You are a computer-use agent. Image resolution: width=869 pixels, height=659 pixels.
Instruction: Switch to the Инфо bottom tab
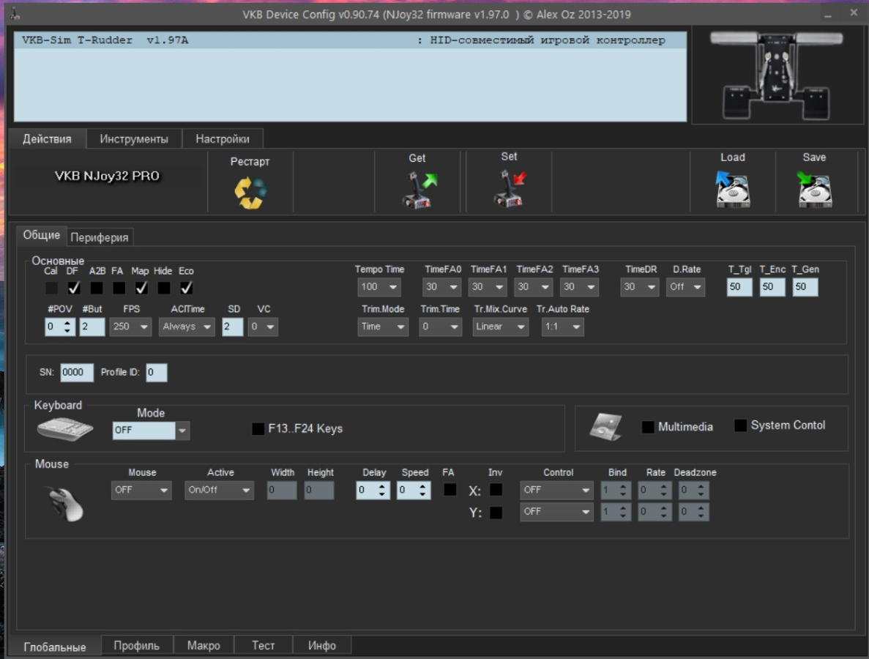click(x=322, y=645)
